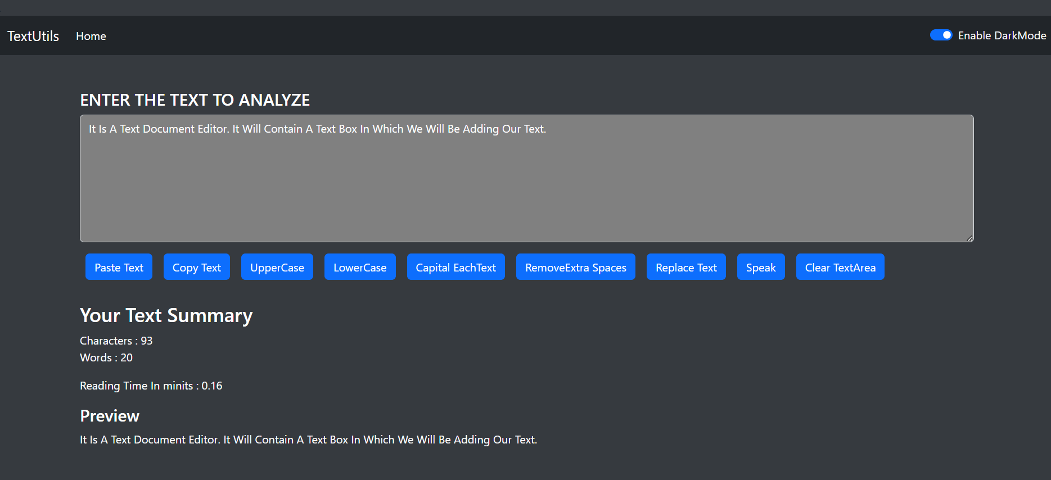Click the Your Text Summary heading
1051x480 pixels.
coord(166,315)
